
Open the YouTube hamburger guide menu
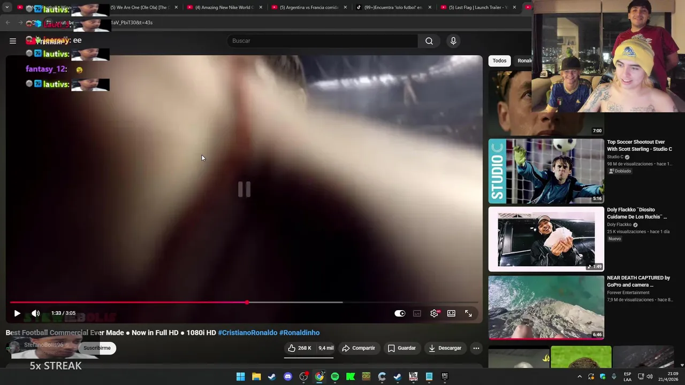13,41
